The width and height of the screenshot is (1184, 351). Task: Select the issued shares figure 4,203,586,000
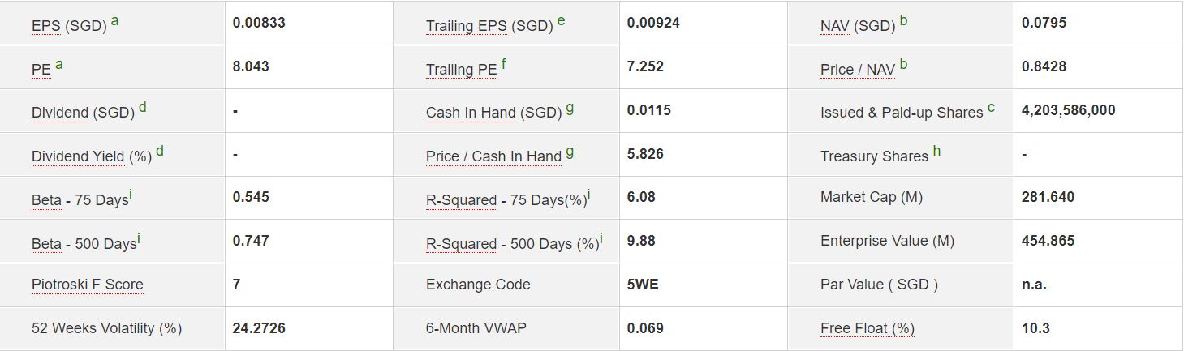point(1068,110)
